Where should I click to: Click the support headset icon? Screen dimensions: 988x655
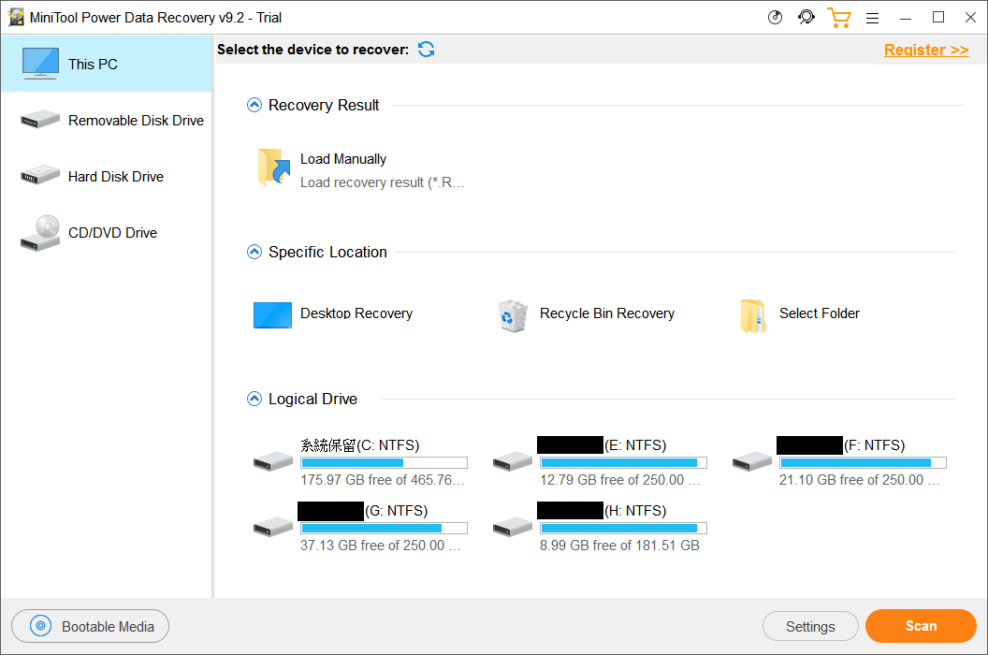(806, 18)
